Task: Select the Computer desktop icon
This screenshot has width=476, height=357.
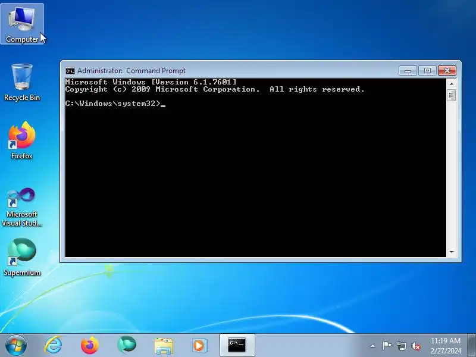Action: [22, 24]
